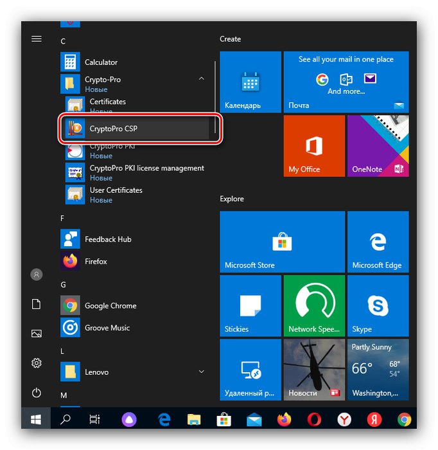Open Microsoft Store from the taskbar
Viewport: 438px width, 450px height.
224,419
